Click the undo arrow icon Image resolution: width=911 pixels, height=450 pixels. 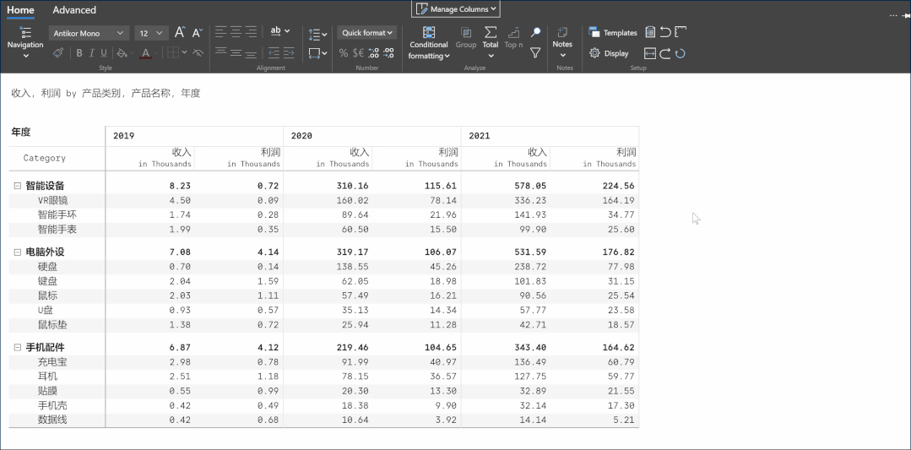(x=665, y=32)
